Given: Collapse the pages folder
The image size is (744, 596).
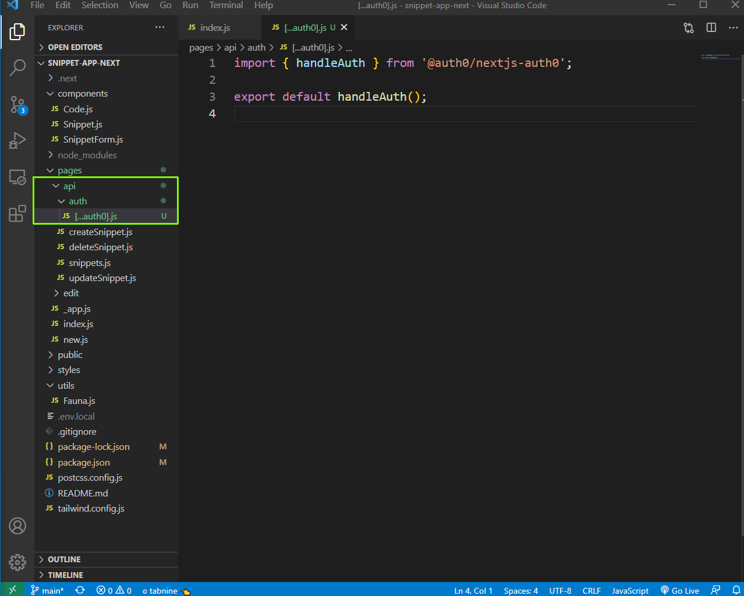Looking at the screenshot, I should (106, 170).
